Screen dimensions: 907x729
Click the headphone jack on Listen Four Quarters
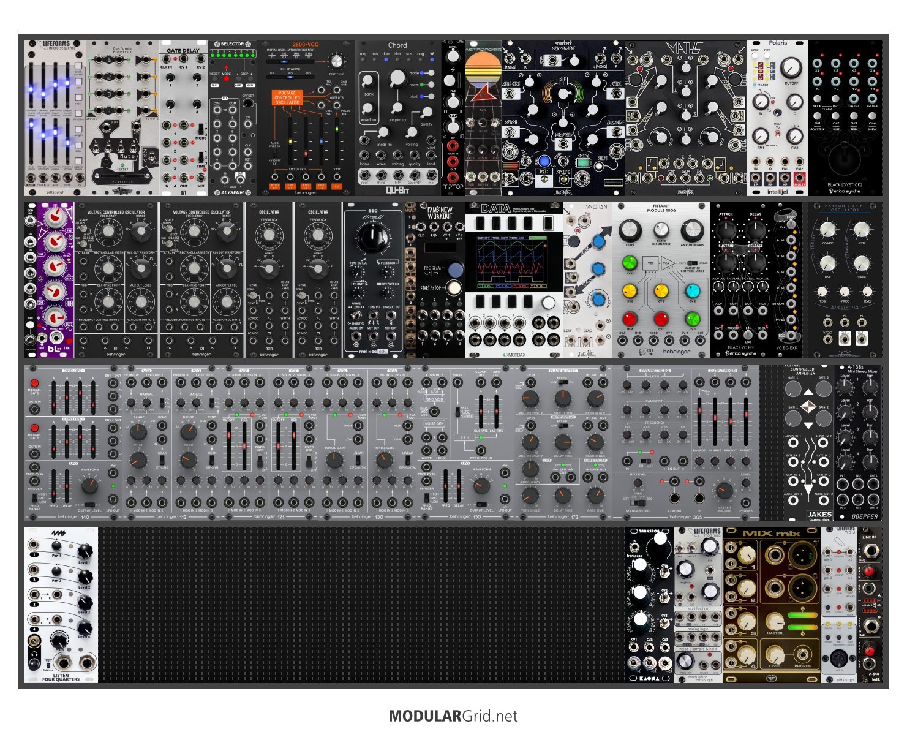coord(36,641)
